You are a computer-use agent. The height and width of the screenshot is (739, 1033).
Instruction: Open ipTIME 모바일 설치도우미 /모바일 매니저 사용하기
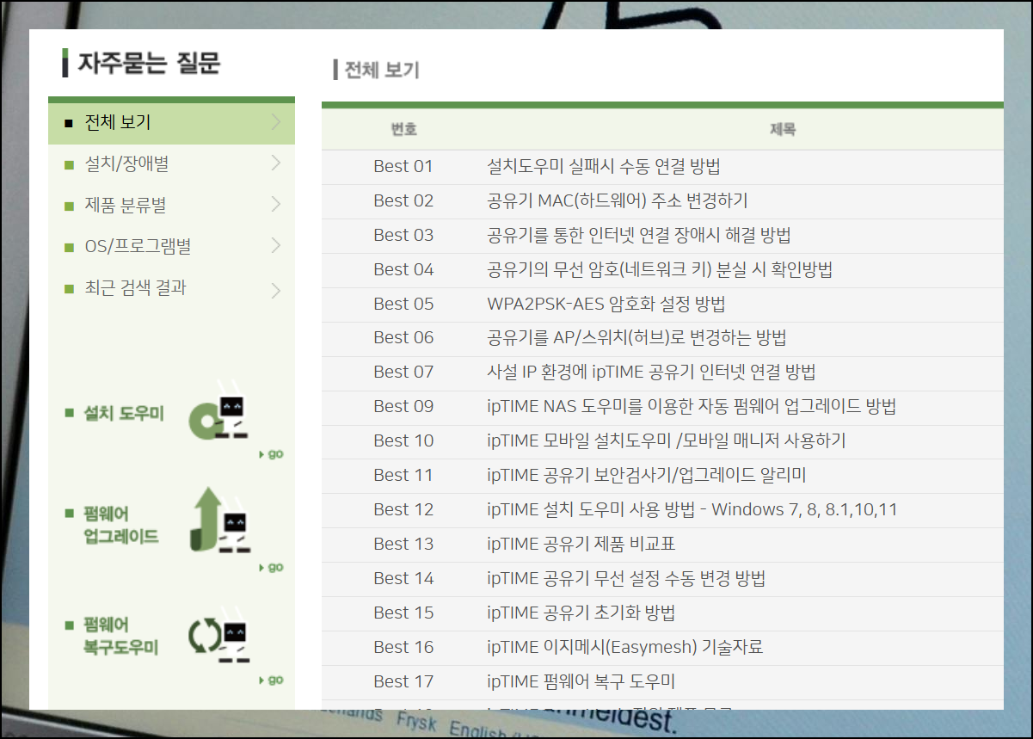pyautogui.click(x=667, y=440)
